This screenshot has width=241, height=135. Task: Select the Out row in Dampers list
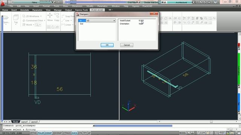tap(97, 24)
